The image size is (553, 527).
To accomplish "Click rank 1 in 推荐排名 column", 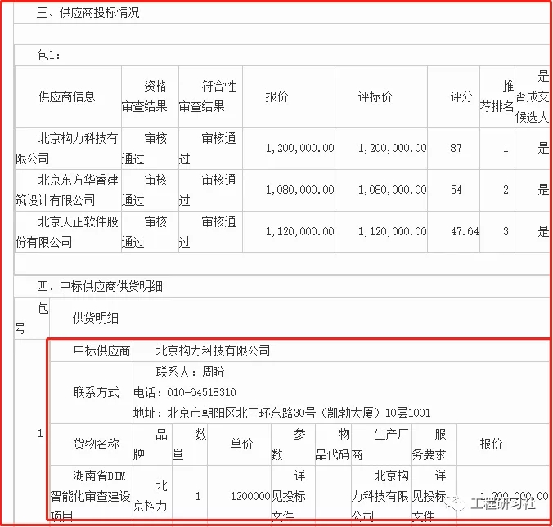I will coord(506,149).
